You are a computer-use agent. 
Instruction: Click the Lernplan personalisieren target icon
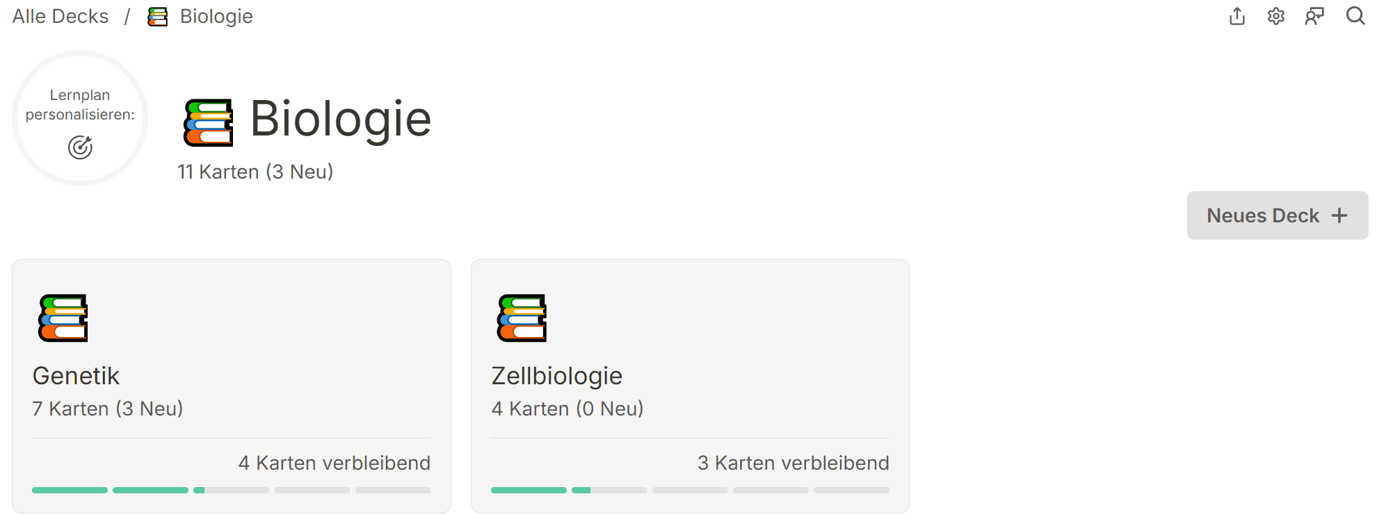point(80,147)
